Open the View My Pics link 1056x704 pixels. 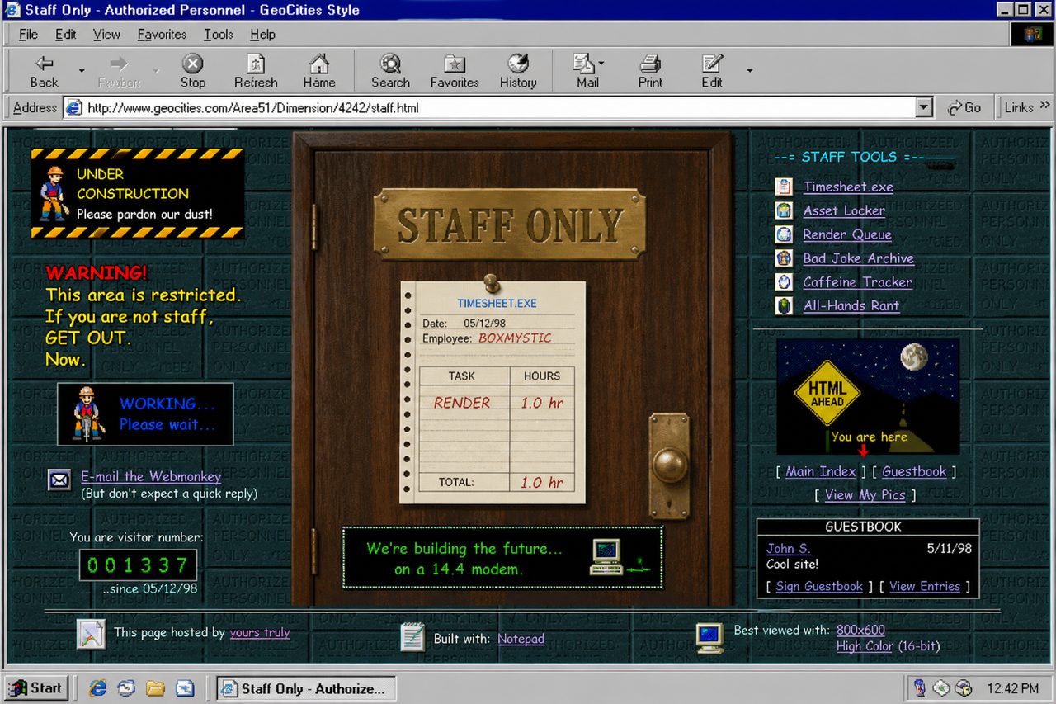pos(865,495)
